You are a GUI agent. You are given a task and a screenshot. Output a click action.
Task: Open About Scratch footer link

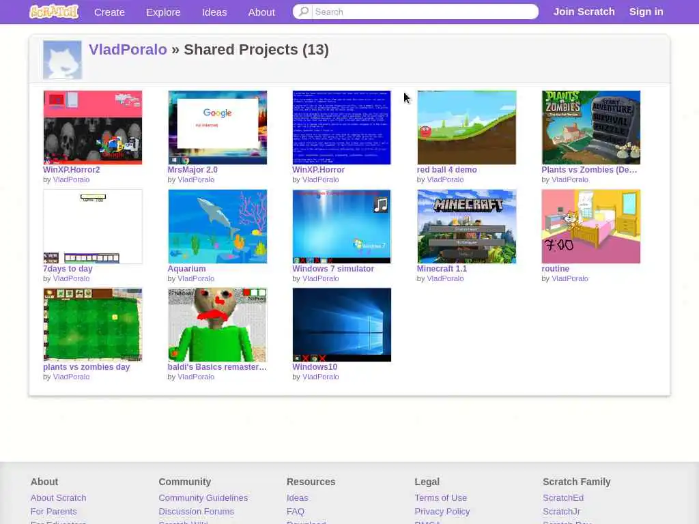pos(59,497)
